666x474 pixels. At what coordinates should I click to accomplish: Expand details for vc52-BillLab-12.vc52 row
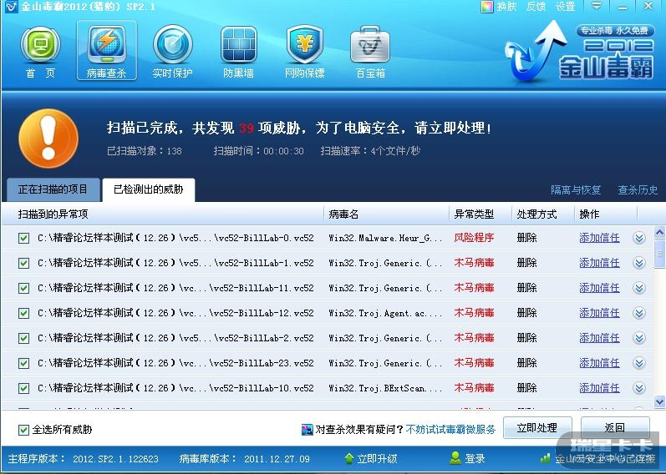[x=638, y=313]
